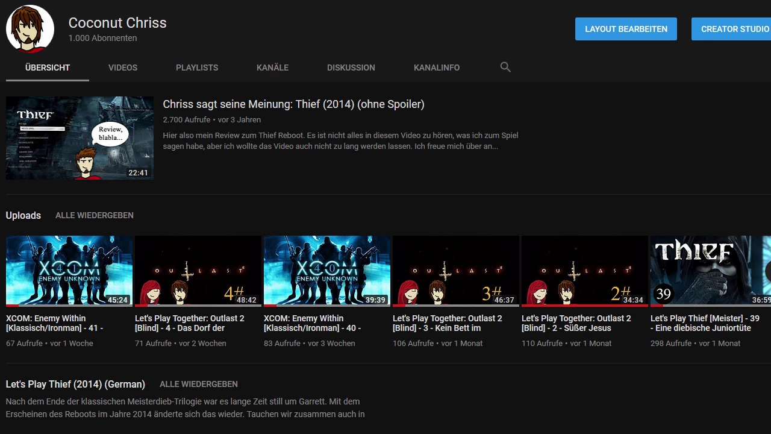Click the 106 Aufrufe vor 1 Monat text
The width and height of the screenshot is (771, 434).
coord(438,343)
